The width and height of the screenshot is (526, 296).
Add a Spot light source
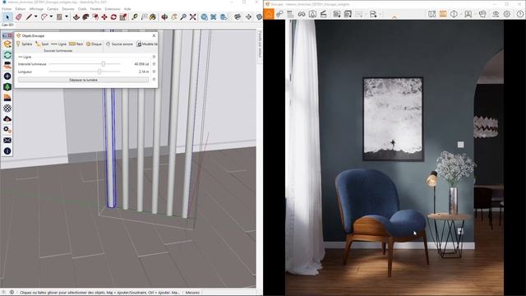pyautogui.click(x=42, y=44)
